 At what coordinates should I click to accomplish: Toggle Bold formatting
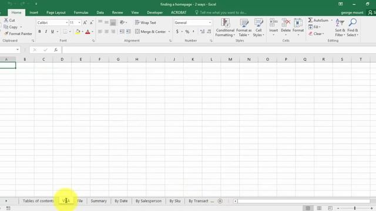click(x=39, y=32)
